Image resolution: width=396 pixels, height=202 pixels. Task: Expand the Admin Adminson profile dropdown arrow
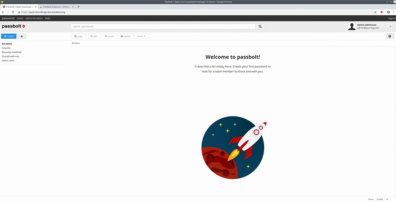click(390, 27)
